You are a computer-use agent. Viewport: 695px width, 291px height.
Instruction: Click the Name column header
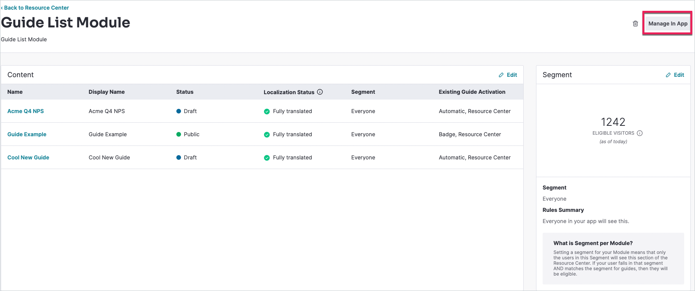click(x=15, y=92)
